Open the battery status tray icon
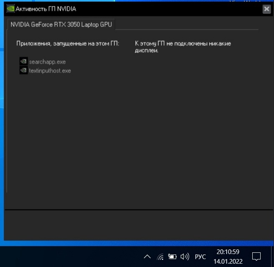Screen dimensions: 274x267 tap(172, 257)
